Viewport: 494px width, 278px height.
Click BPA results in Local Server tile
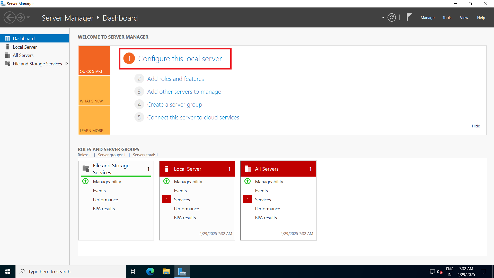[x=185, y=218]
